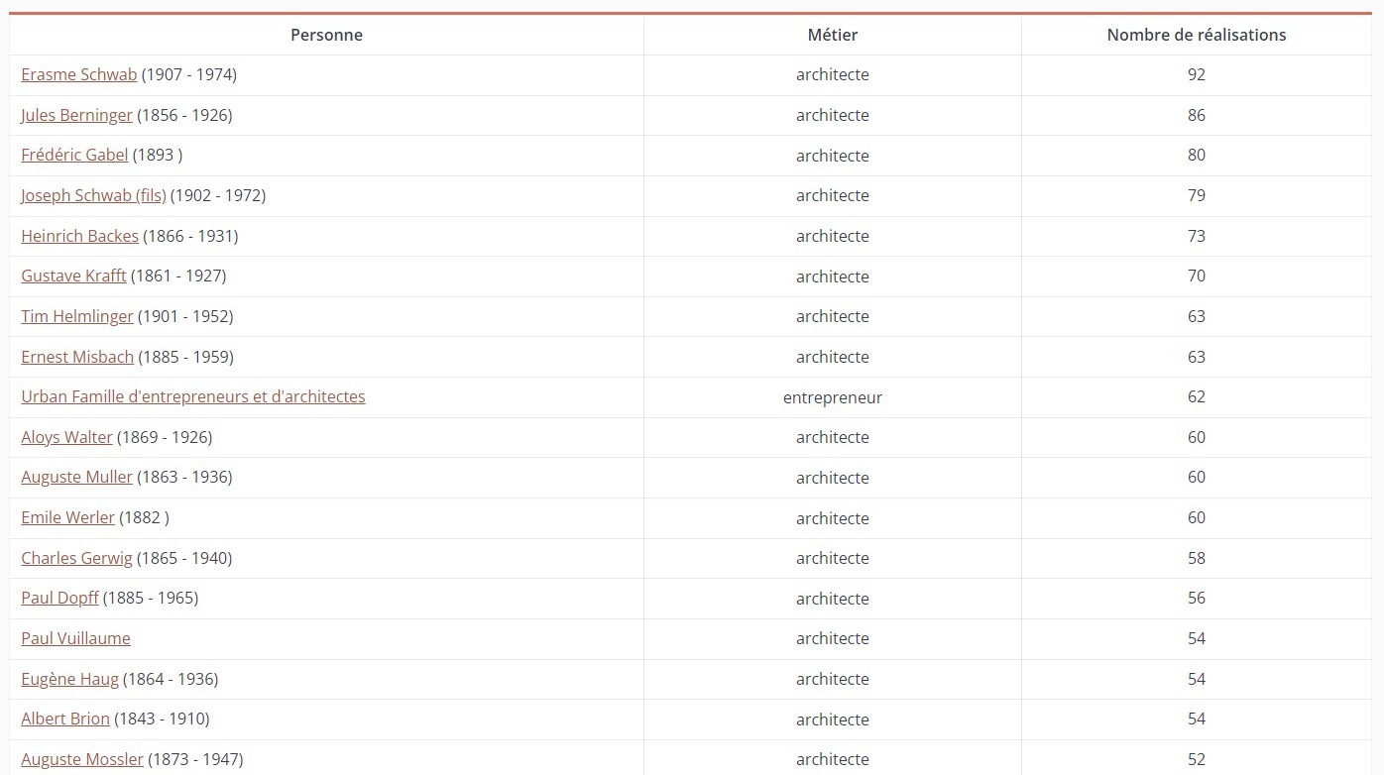
Task: Open the Paul Dopff link
Action: (59, 598)
